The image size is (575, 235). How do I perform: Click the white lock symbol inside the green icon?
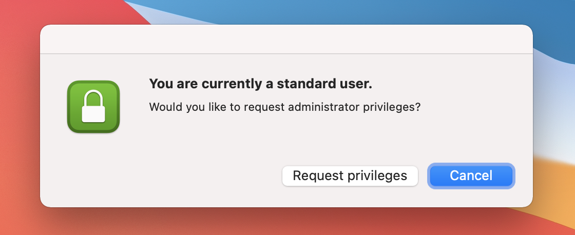pyautogui.click(x=93, y=109)
